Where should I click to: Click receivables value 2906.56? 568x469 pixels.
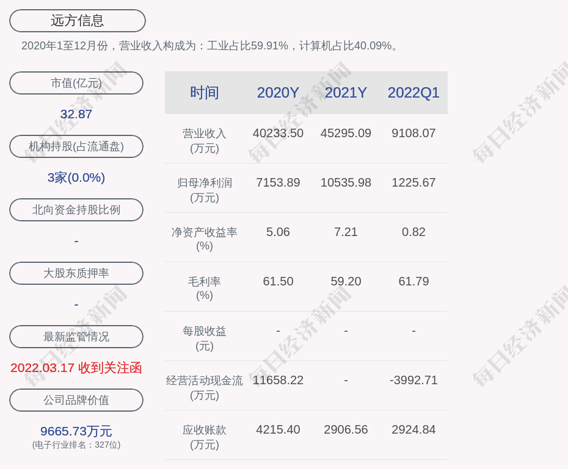click(x=346, y=429)
